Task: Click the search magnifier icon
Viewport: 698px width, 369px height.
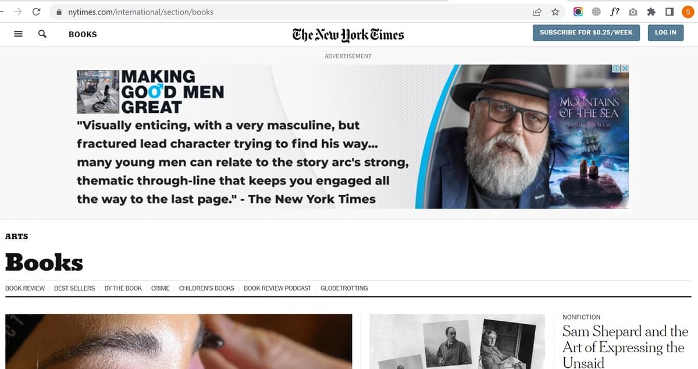Action: (x=42, y=34)
